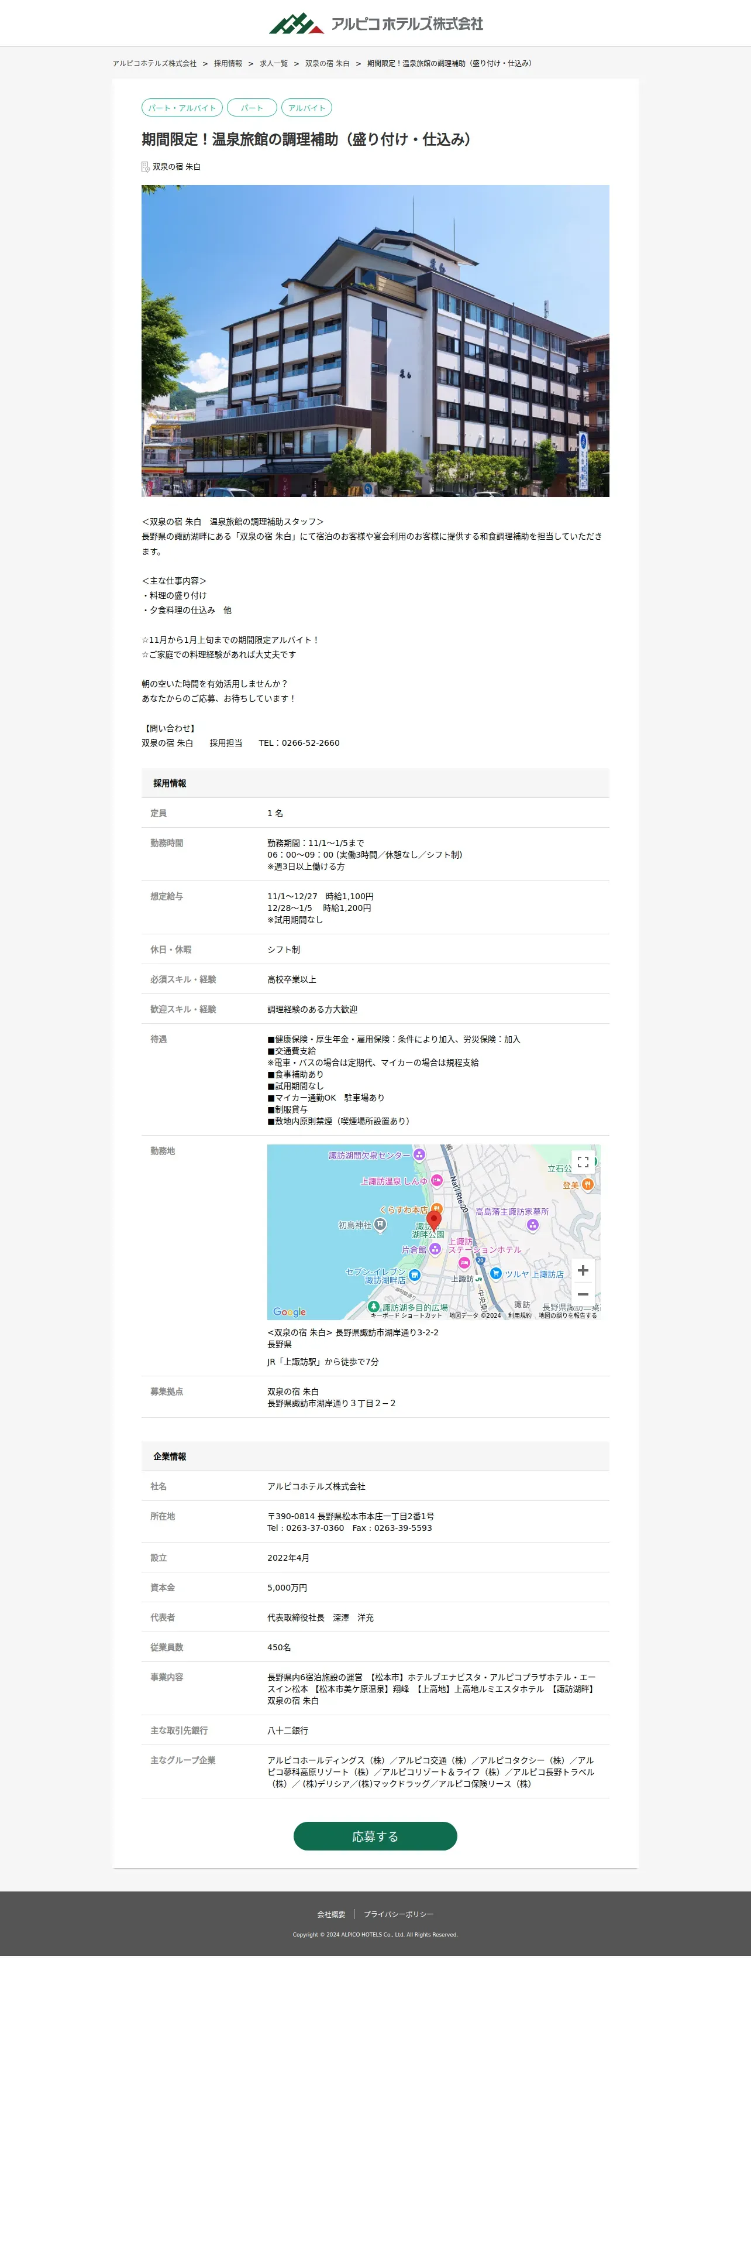Select the パート・アルバイト tag
Image resolution: width=751 pixels, height=2255 pixels.
(x=182, y=108)
